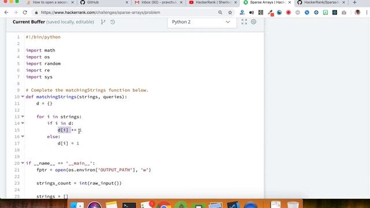Bookmark this page with the star icon
Viewport: 370px width, 208px height.
230,13
